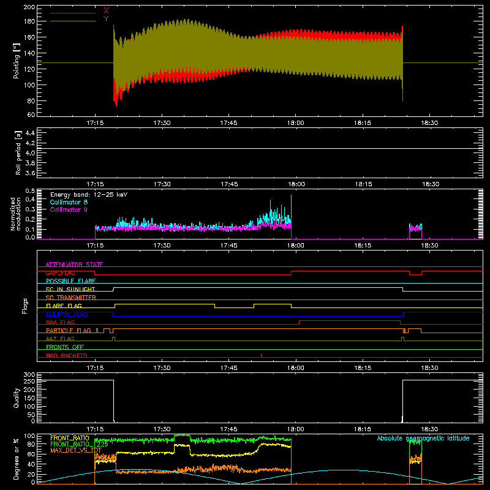Click the Absolute geomagnetic latitude label
The width and height of the screenshot is (490, 490).
[423, 438]
